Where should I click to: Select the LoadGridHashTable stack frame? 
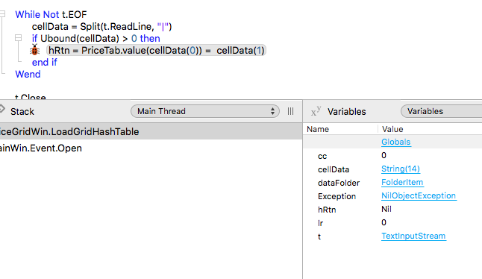click(x=151, y=131)
